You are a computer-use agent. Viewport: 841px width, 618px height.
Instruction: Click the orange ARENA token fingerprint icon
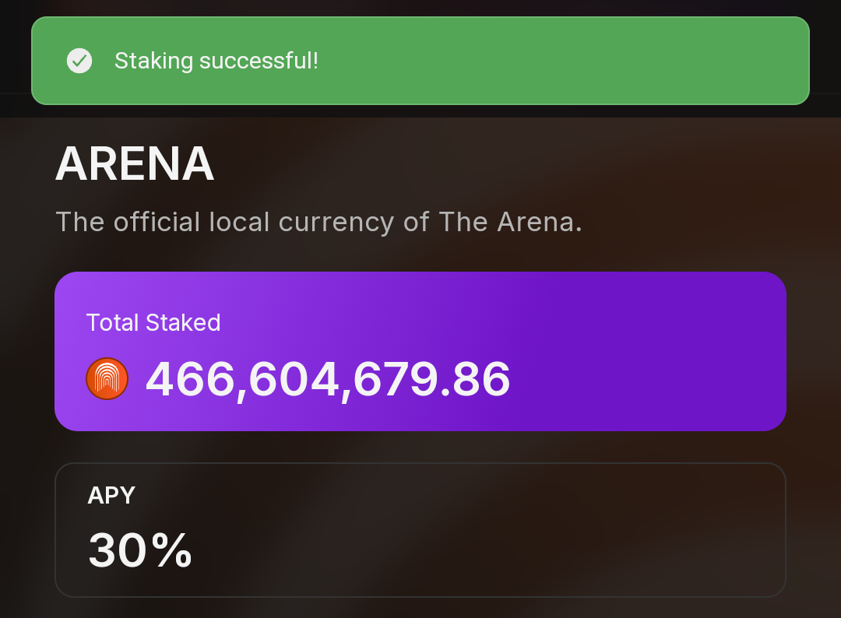coord(107,379)
